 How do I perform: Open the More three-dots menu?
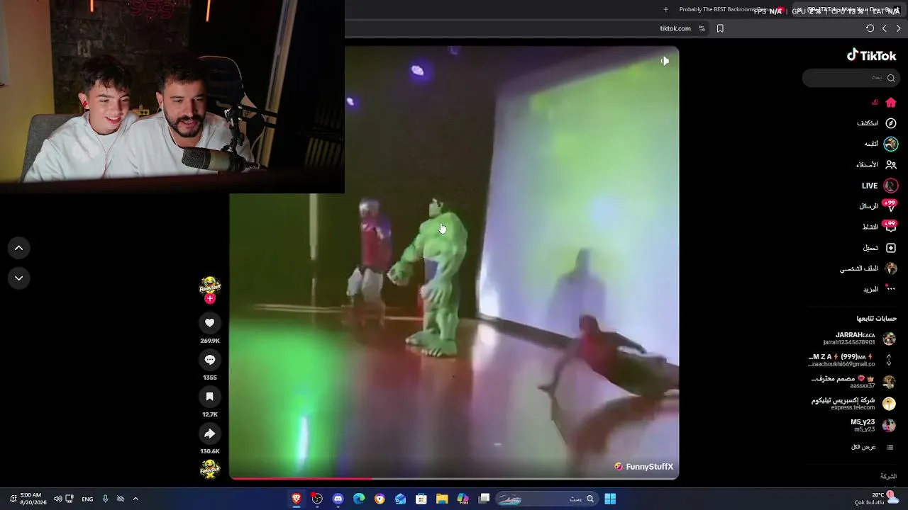click(x=891, y=289)
